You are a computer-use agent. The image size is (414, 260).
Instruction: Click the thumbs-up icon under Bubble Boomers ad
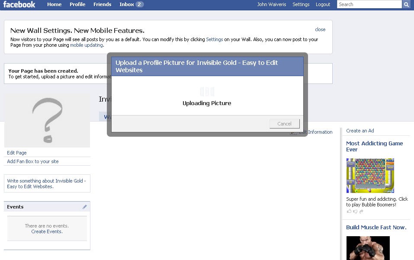click(x=349, y=211)
